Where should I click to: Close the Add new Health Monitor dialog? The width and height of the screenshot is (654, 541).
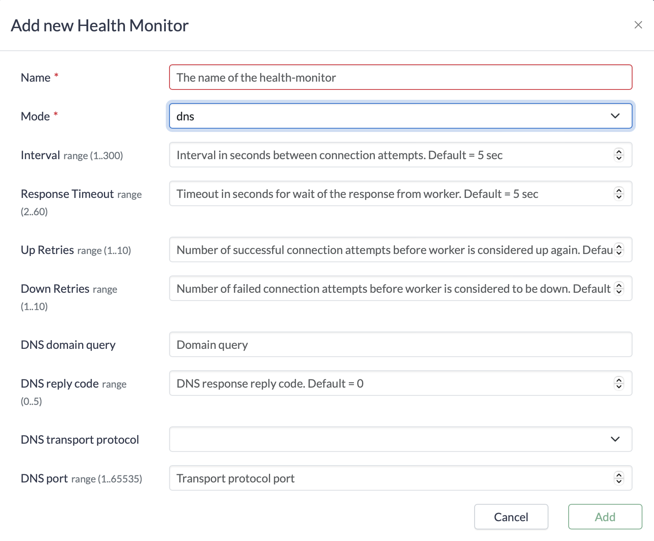pyautogui.click(x=638, y=25)
